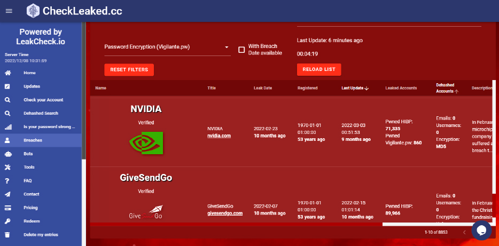Click the Updates pencil icon
The height and width of the screenshot is (246, 499).
tap(7, 86)
